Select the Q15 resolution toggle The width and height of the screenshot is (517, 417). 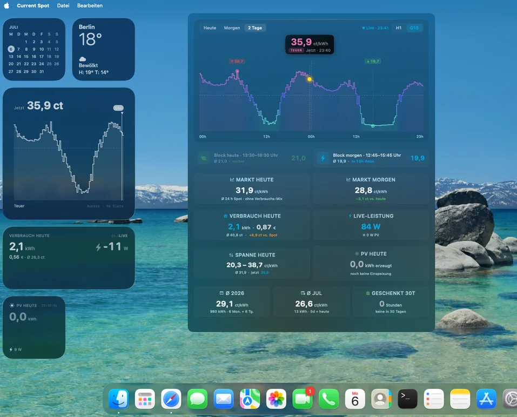(414, 28)
